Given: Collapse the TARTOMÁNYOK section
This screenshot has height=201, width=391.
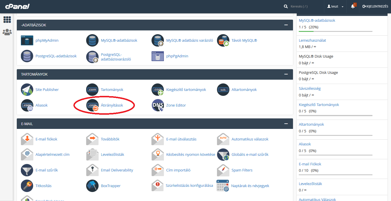Looking at the screenshot, I should coord(286,74).
